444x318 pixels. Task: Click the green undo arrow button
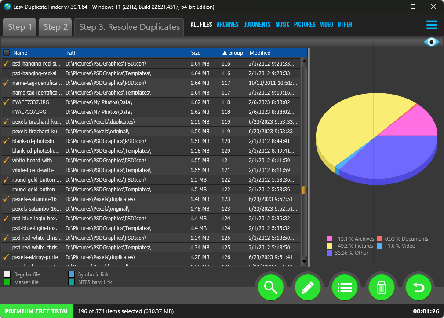click(418, 287)
